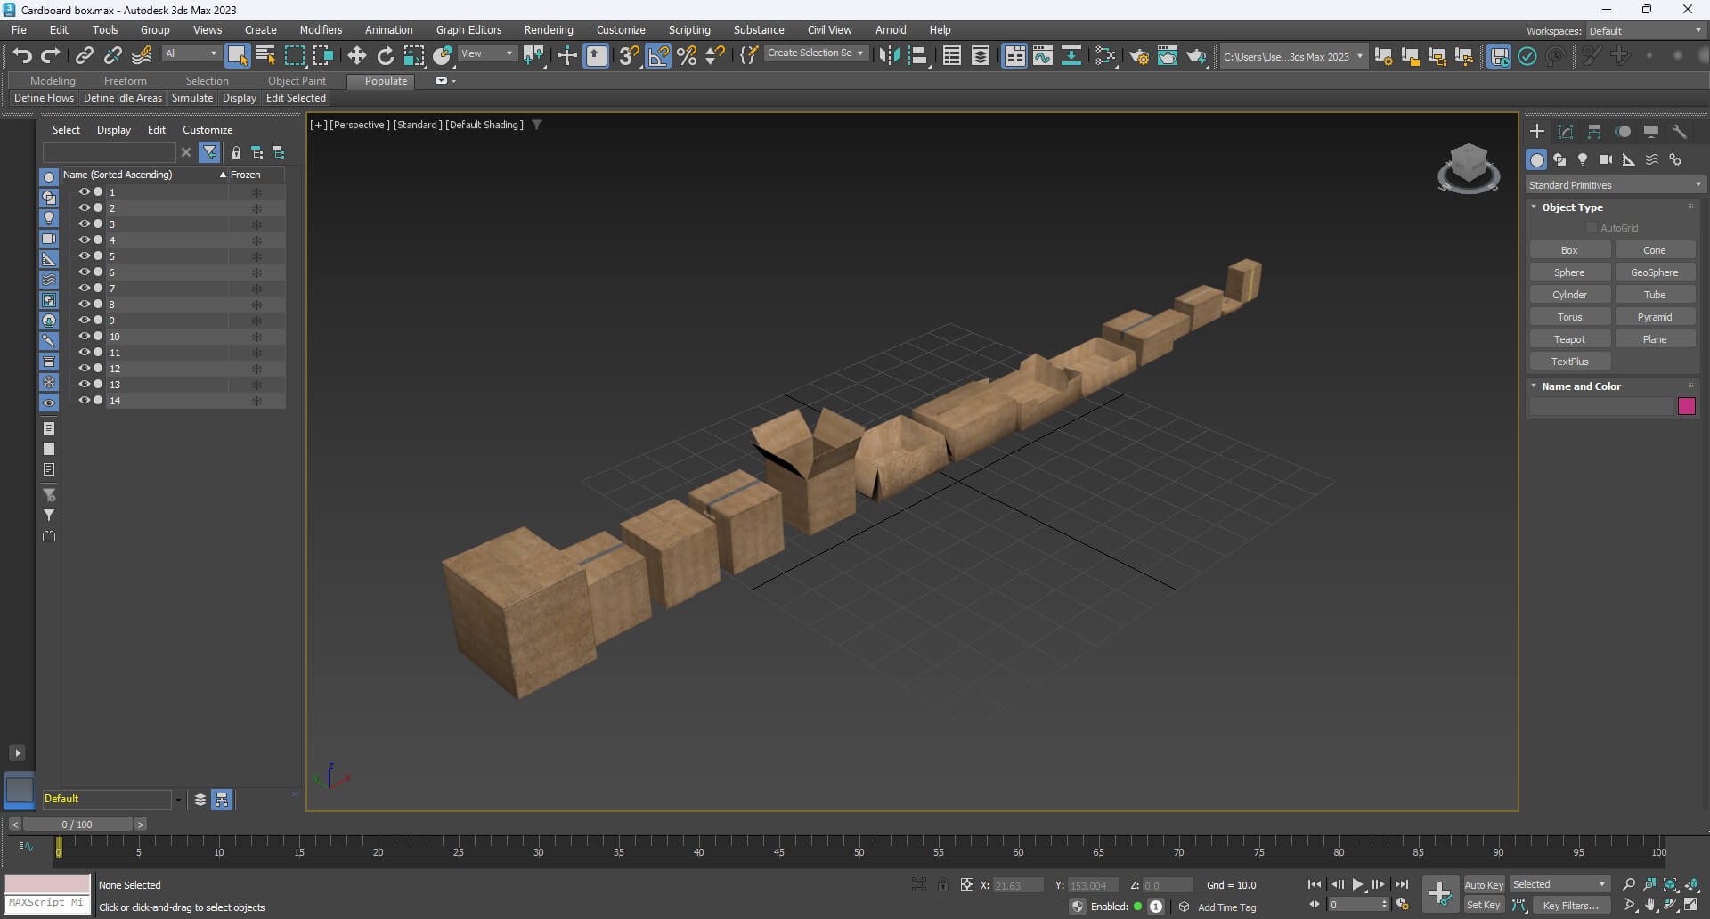Choose the Rectangular Selection Region icon

point(294,55)
